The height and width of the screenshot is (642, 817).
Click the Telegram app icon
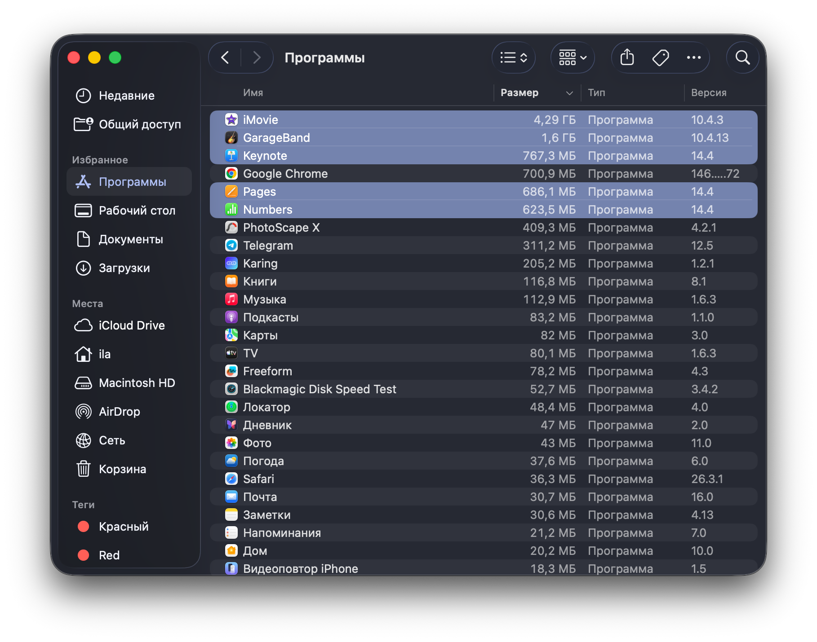pos(231,246)
